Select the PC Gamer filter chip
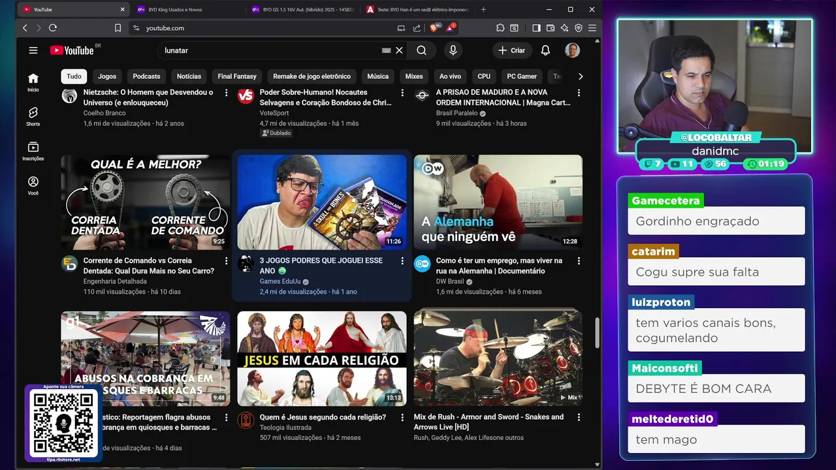Image resolution: width=836 pixels, height=470 pixels. point(522,76)
